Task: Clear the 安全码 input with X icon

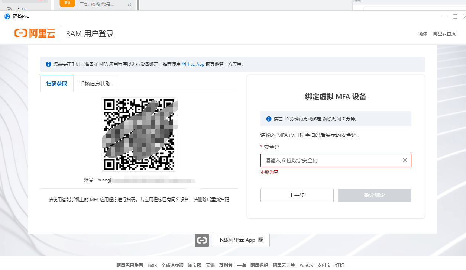Action: click(405, 160)
